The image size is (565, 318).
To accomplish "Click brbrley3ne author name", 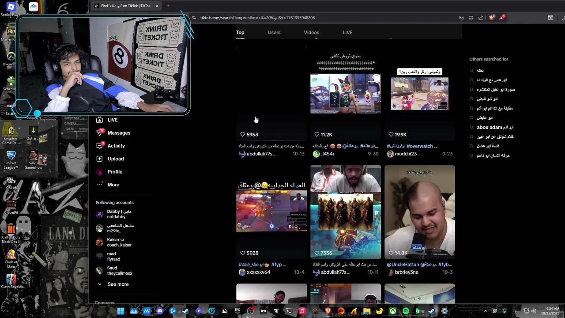I will click(x=407, y=273).
